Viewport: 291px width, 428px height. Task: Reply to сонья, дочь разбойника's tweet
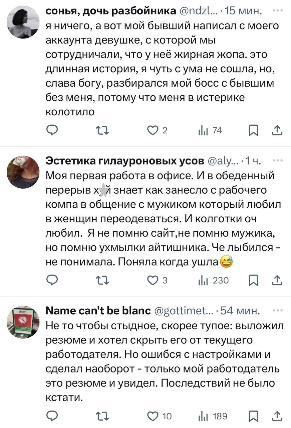(52, 130)
